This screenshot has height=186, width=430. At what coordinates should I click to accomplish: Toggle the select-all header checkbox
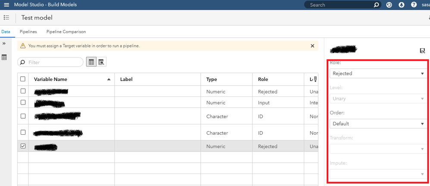(x=23, y=79)
